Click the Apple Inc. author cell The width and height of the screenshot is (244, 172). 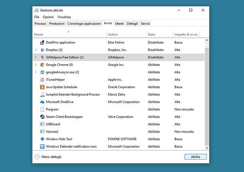point(115,80)
